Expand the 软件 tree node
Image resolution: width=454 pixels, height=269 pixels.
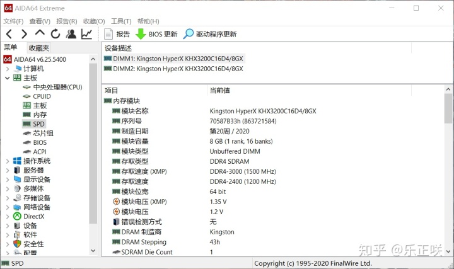(x=8, y=235)
